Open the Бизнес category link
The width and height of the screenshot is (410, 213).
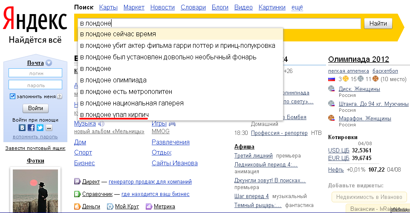point(84,163)
